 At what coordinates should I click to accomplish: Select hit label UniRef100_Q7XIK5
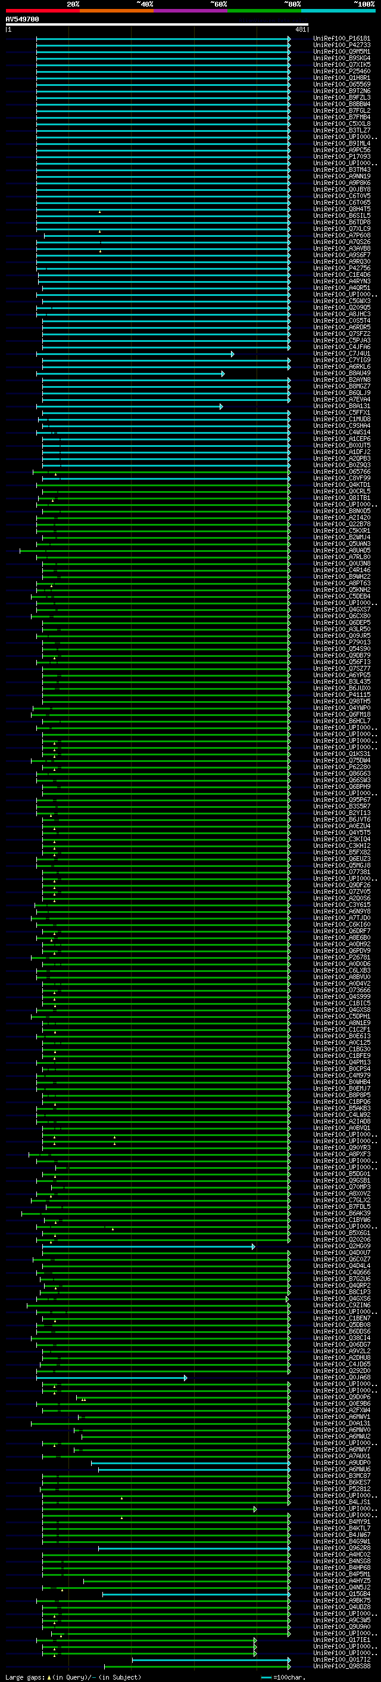342,64
